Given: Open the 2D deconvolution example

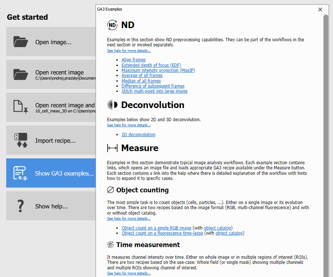Looking at the screenshot, I should [x=138, y=135].
